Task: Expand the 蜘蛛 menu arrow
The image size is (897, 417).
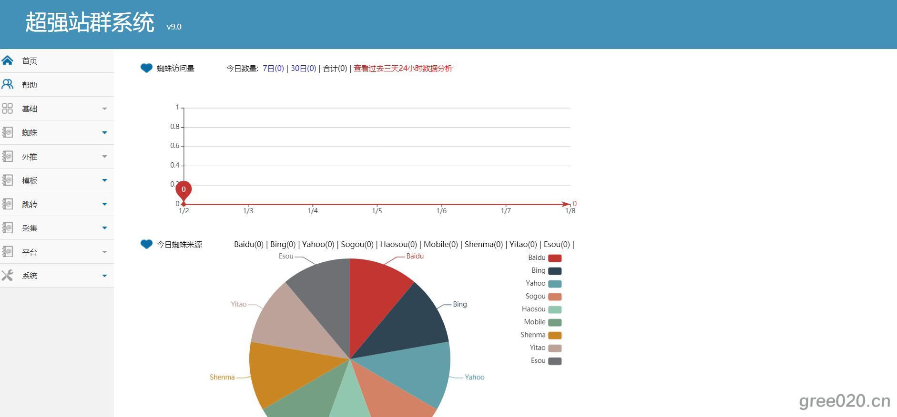Action: pos(104,132)
